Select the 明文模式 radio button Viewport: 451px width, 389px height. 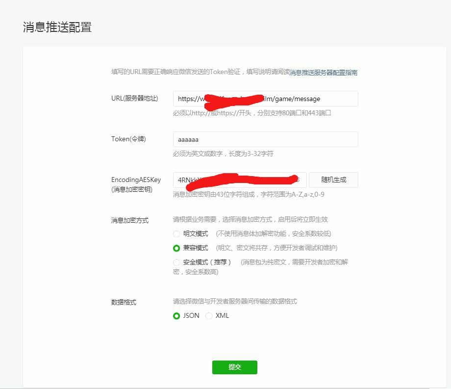(176, 234)
